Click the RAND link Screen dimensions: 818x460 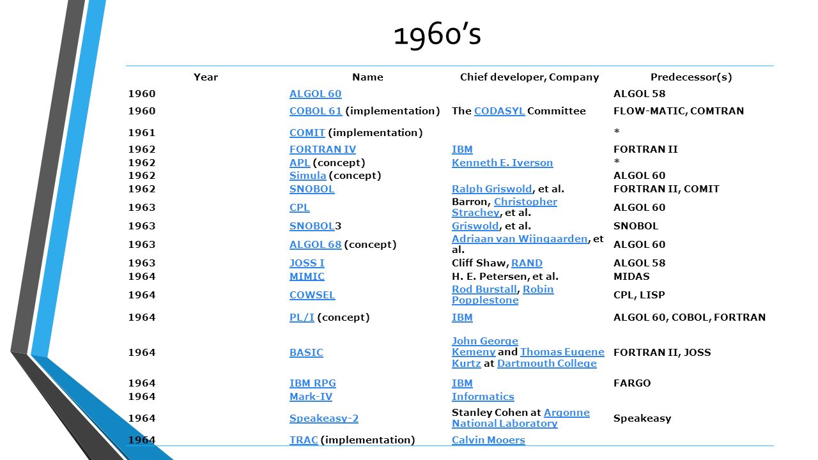click(x=527, y=263)
